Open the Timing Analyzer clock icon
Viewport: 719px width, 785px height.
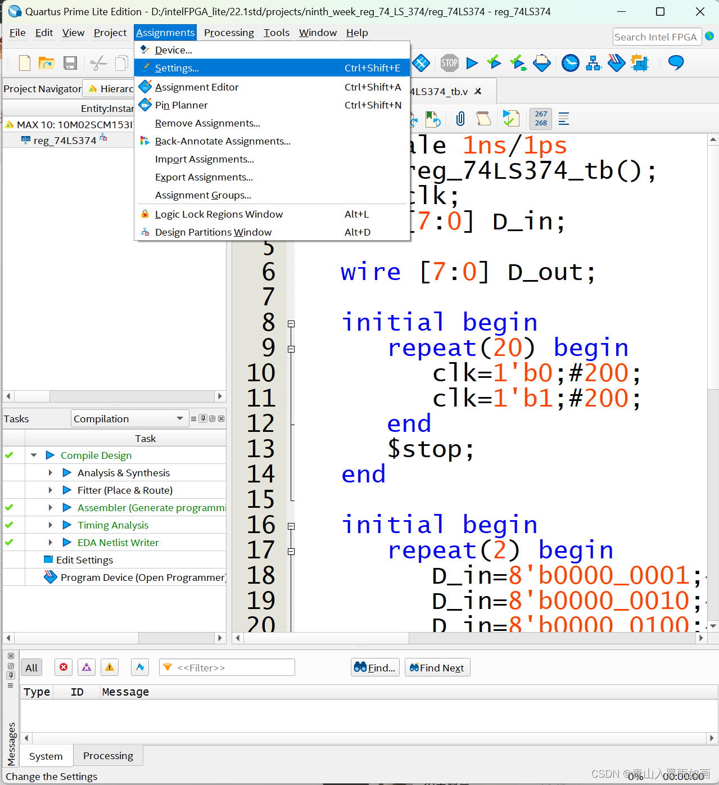[x=571, y=63]
